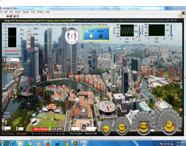186x146 pixels.
Task: Click the SIL plot legend icon
Action: [x=29, y=38]
